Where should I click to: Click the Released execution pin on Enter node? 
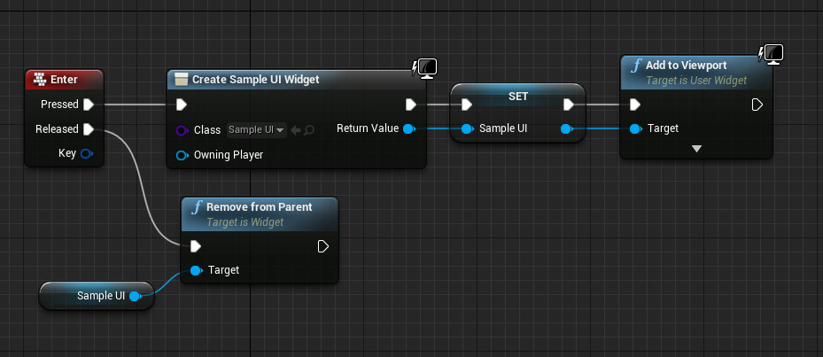pos(89,129)
